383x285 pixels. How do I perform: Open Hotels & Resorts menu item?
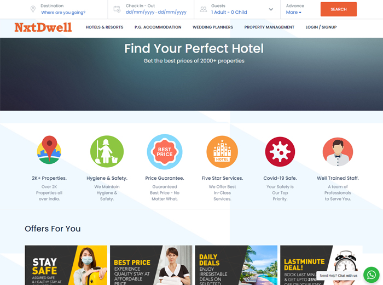[105, 27]
